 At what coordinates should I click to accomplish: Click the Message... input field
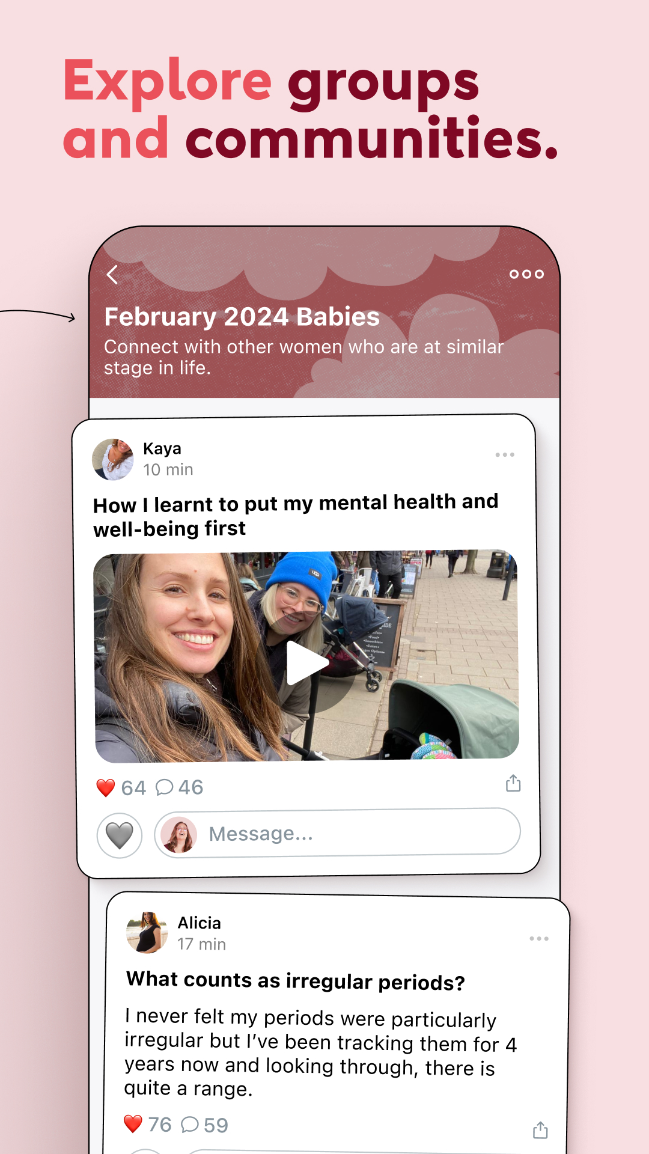point(338,833)
